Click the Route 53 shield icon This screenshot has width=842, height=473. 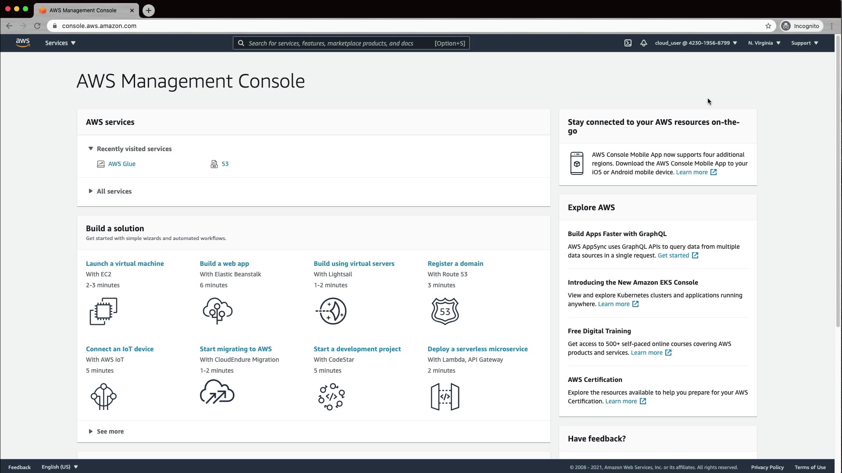tap(445, 311)
